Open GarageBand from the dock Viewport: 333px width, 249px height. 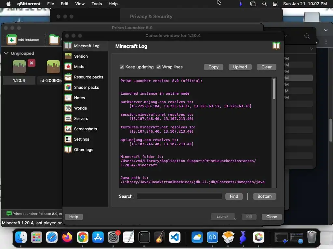159,237
